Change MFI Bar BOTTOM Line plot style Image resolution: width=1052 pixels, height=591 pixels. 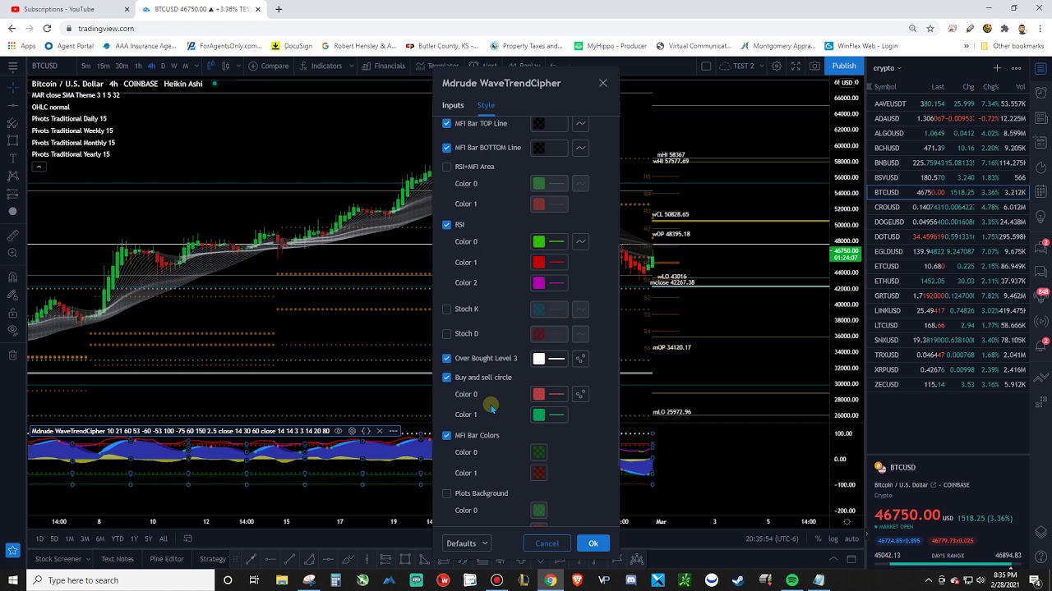pos(580,148)
